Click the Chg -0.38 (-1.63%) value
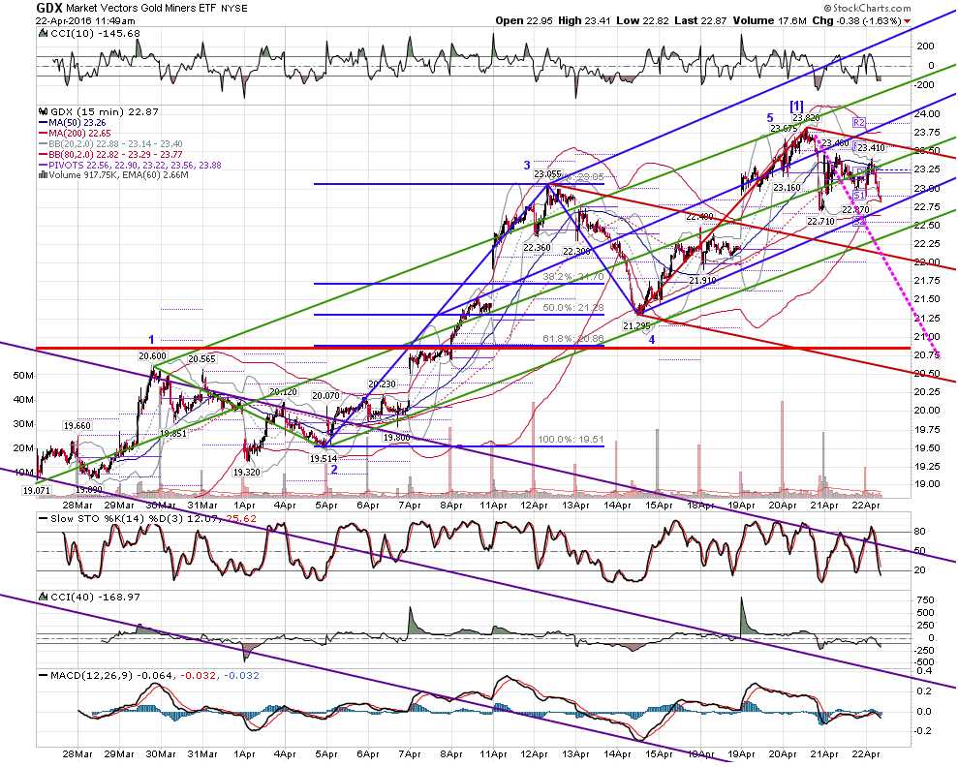 pos(856,20)
